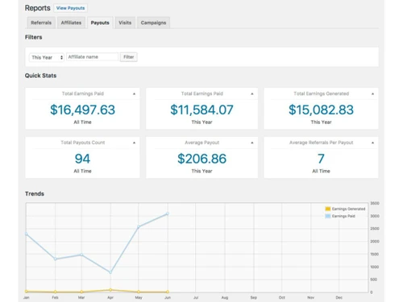Collapse the Total Earnings Paid All Time card
Viewport: 403px width, 302px height.
[134, 94]
